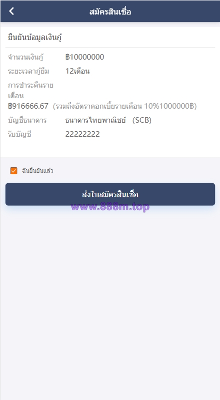Screen dimensions: 220x400
Task: Click the จำนวนเงินกู้ label
Action: [x=25, y=57]
